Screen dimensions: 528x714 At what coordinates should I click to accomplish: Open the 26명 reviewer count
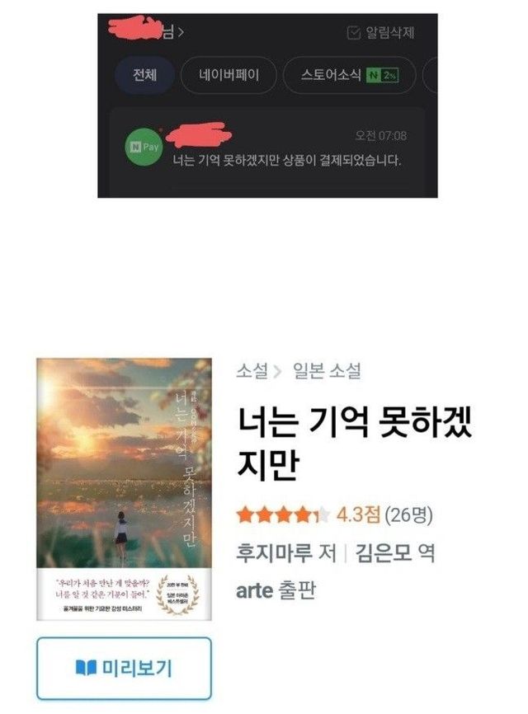(x=408, y=515)
